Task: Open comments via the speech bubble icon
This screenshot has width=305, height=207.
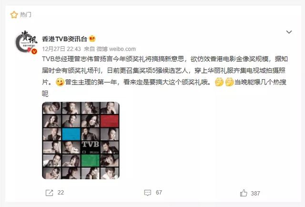Action: [x=148, y=193]
